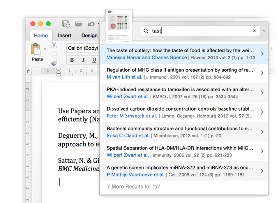Expand chevron for genetic screen miRNA result
This screenshot has width=279, height=203.
pos(262,171)
